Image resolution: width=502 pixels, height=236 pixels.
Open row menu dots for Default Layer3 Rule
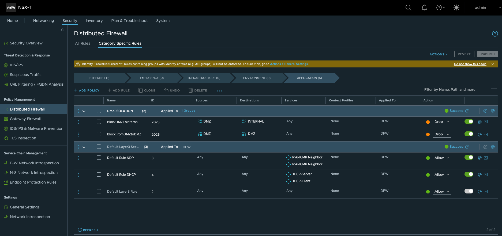[x=78, y=192]
